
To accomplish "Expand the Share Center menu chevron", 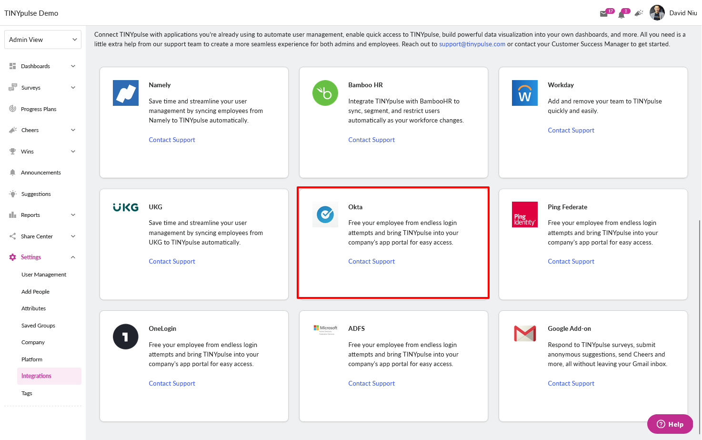I will pyautogui.click(x=73, y=236).
